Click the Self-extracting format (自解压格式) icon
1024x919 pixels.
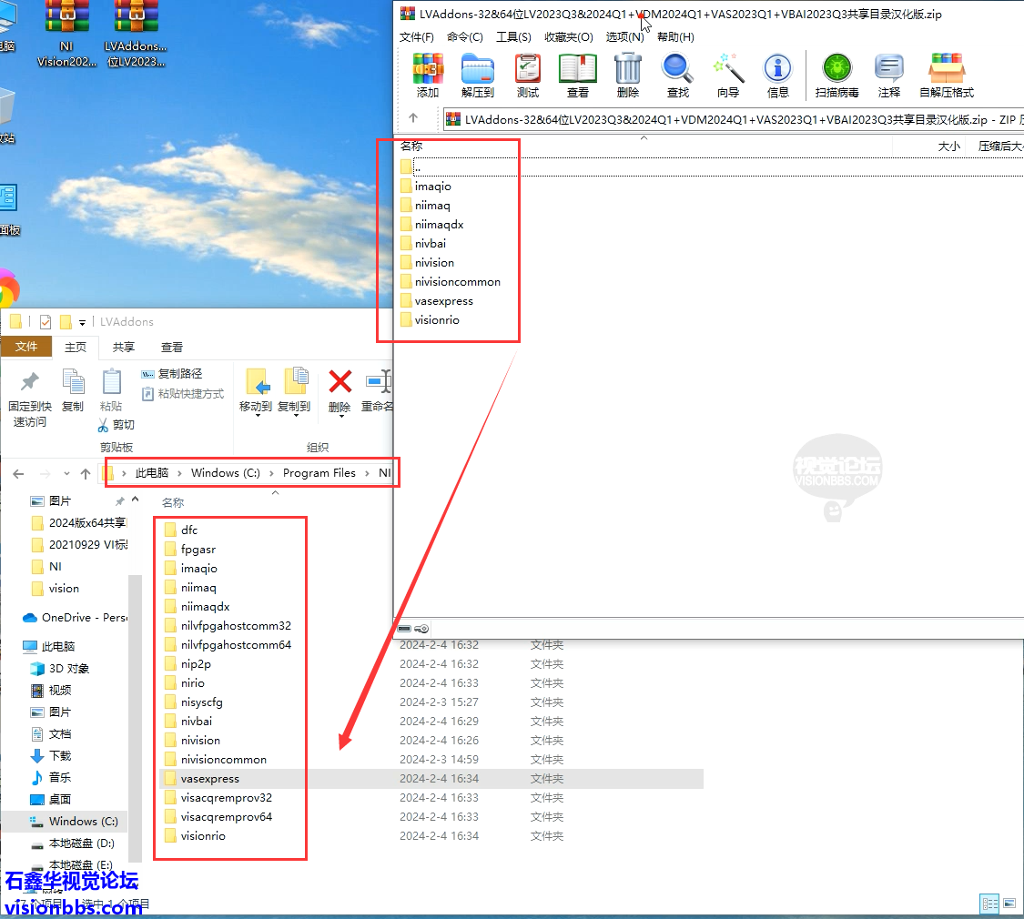pyautogui.click(x=946, y=75)
